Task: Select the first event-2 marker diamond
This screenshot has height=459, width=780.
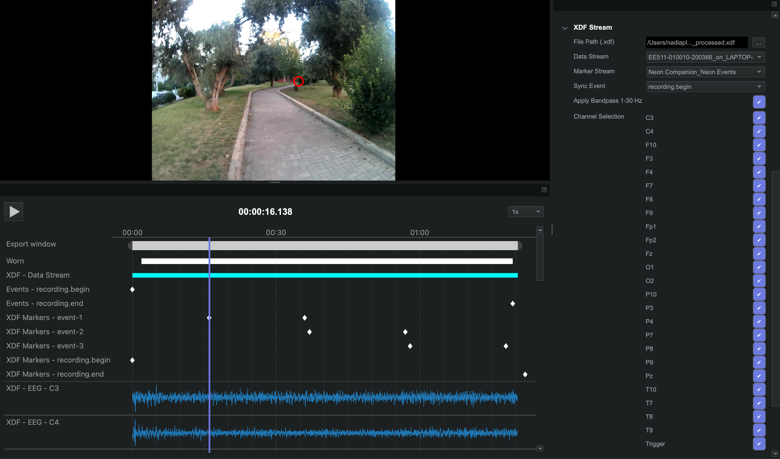Action: point(310,332)
